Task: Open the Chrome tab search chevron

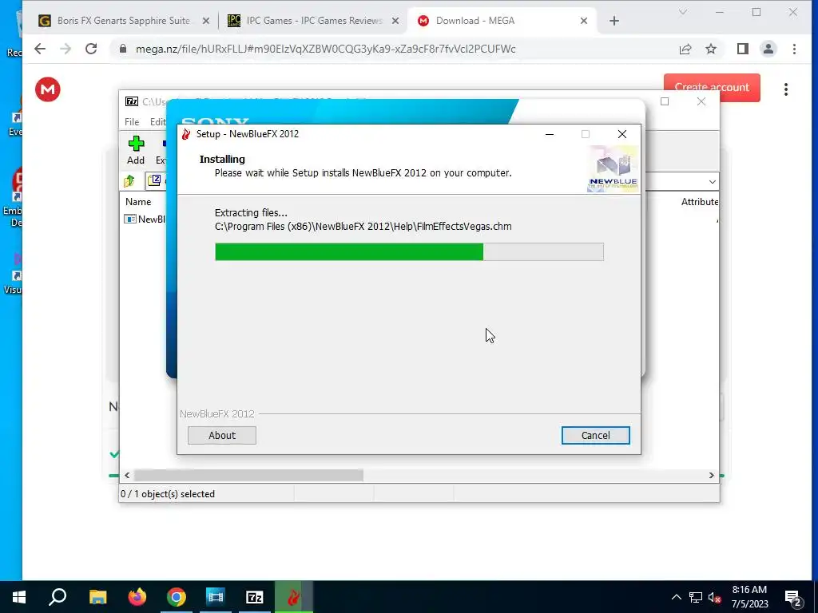Action: pos(682,12)
